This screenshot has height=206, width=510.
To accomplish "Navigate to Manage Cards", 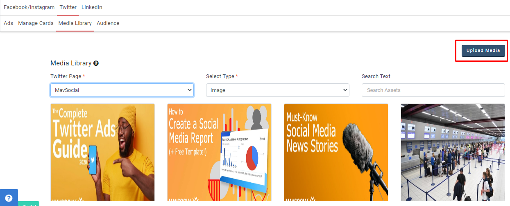I will (36, 23).
